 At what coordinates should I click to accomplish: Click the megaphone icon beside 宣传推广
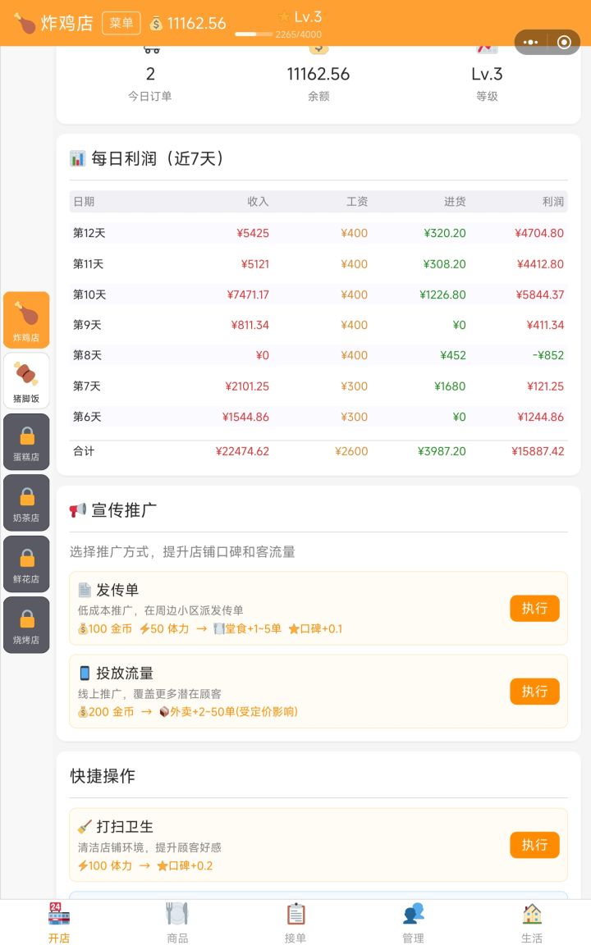(x=78, y=510)
